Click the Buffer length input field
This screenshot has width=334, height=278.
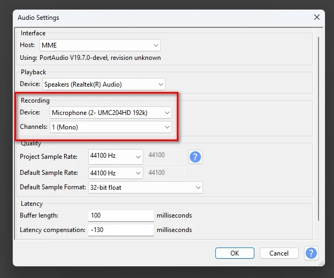tap(121, 215)
